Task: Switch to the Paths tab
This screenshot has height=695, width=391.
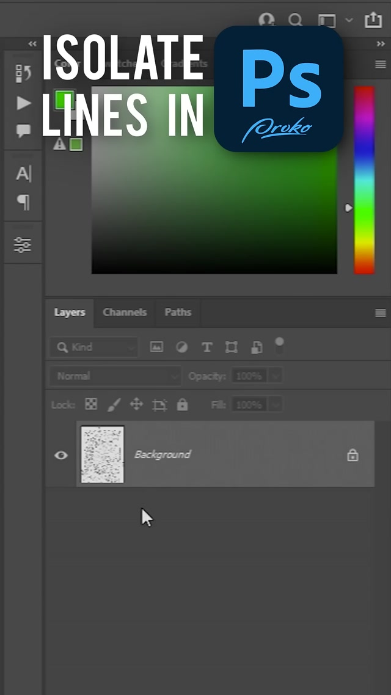Action: pyautogui.click(x=178, y=312)
